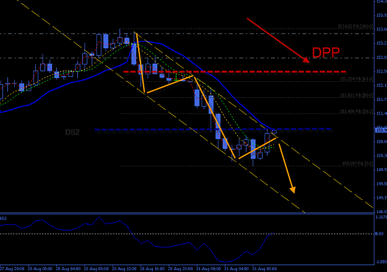Viewport: 387px width, 272px height.
Task: Select the red DPP text label
Action: coord(326,53)
